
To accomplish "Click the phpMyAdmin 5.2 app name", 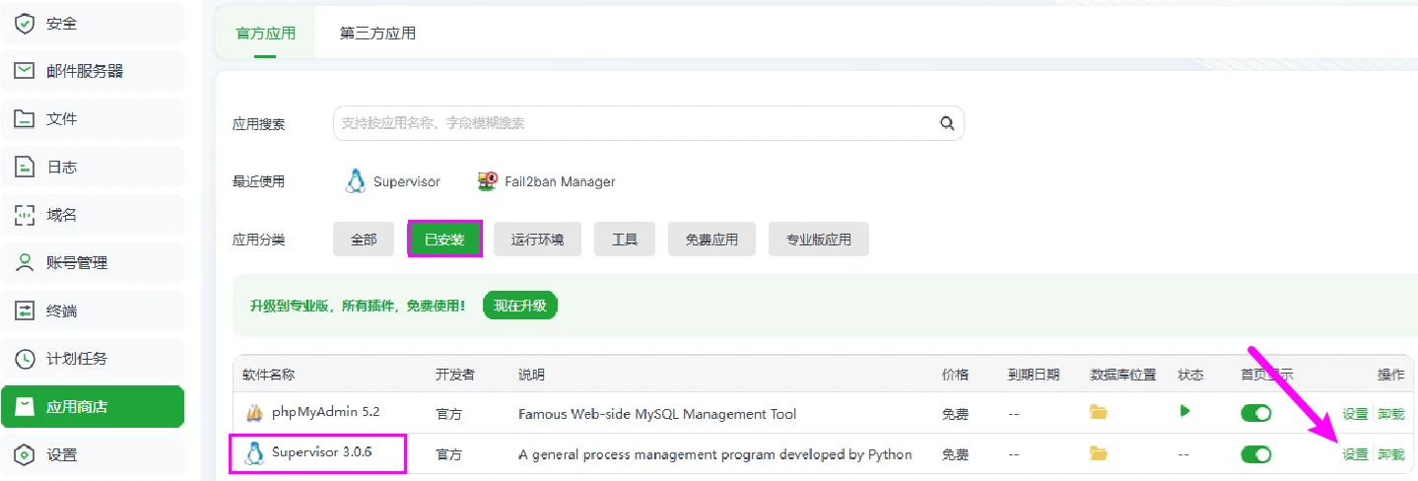I will (325, 413).
